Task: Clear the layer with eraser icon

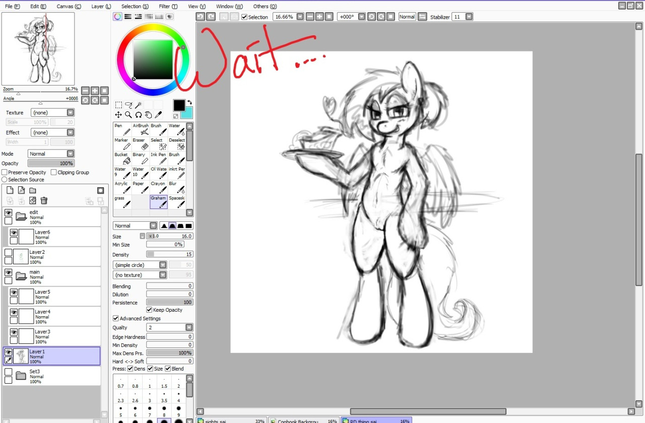Action: pyautogui.click(x=33, y=200)
